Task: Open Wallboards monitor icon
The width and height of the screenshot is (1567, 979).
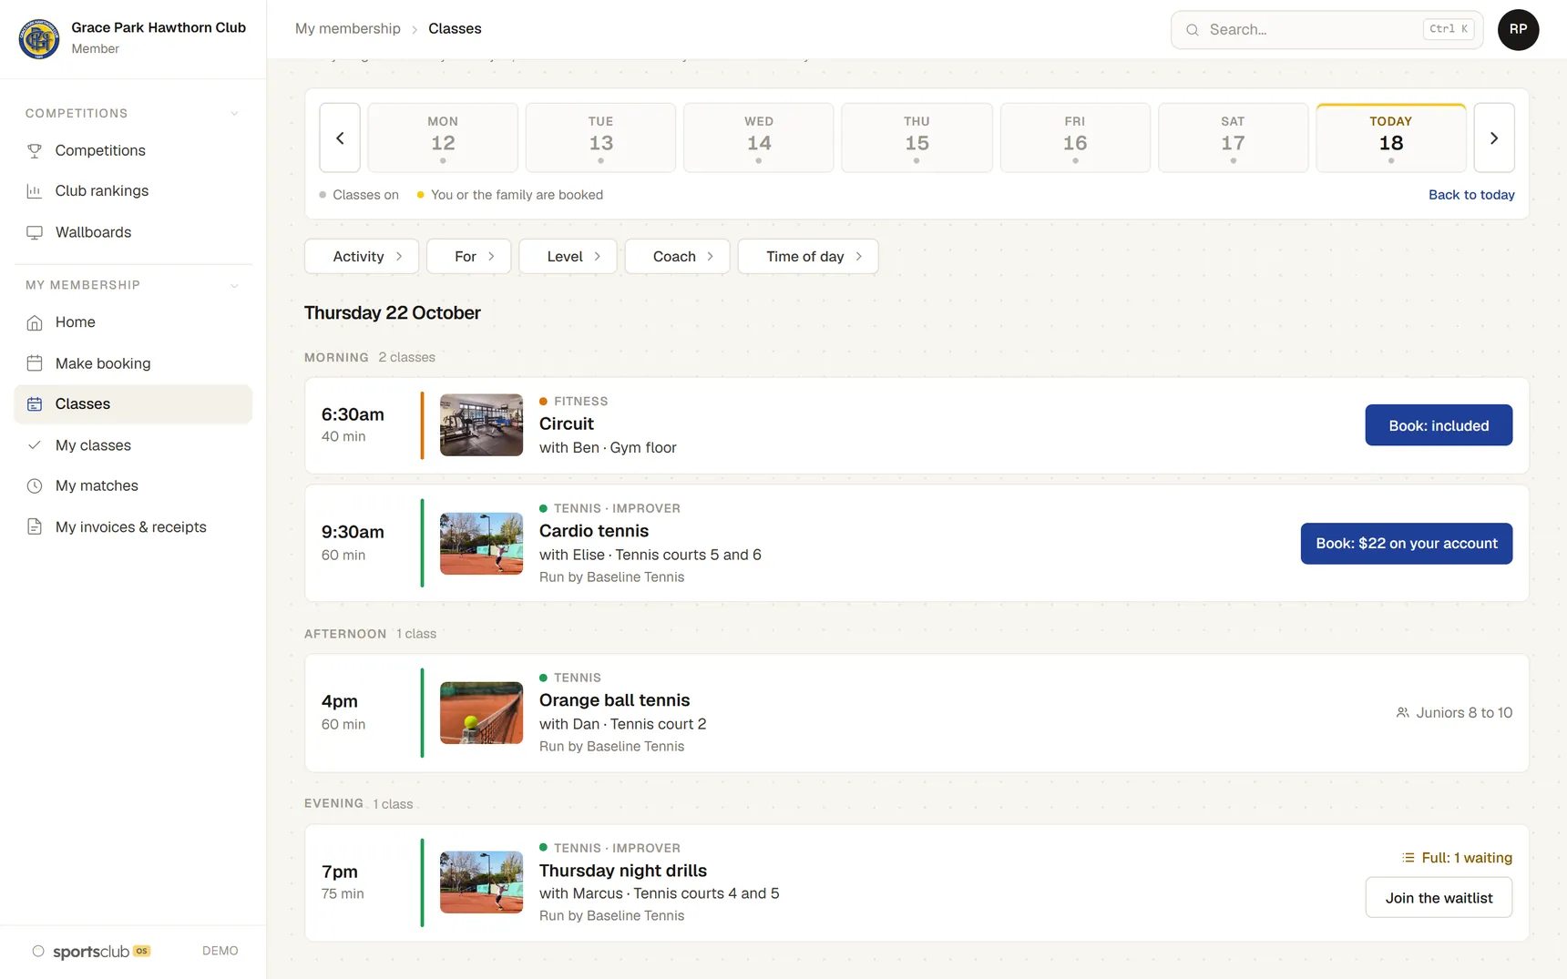Action: [x=35, y=232]
